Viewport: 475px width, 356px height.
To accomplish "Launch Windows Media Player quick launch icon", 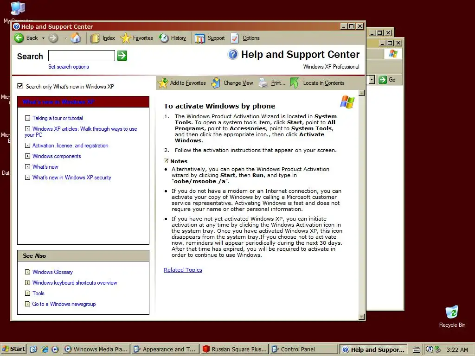I will pyautogui.click(x=55, y=350).
